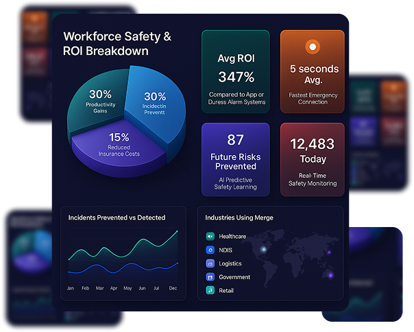Click the Incidents Prevented vs Detected heading
Screen dimensions: 414x332
click(117, 217)
